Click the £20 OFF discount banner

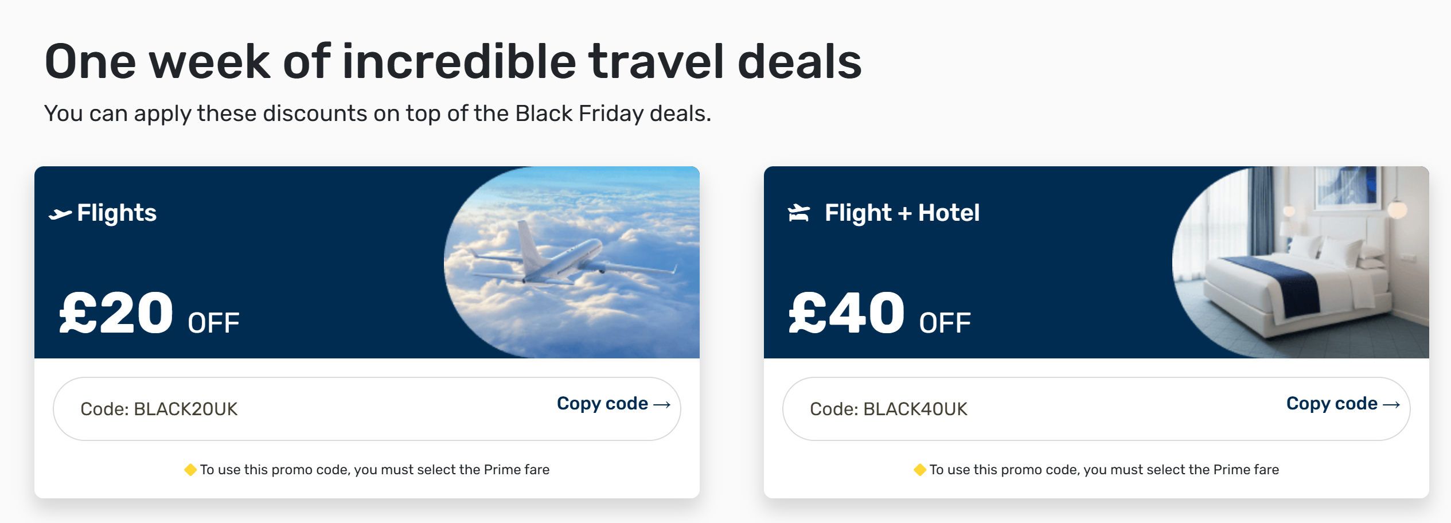tap(150, 313)
